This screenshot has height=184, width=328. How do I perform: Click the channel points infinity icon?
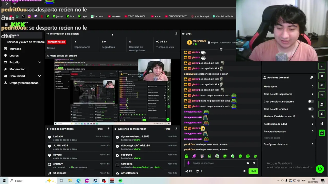[189, 171]
